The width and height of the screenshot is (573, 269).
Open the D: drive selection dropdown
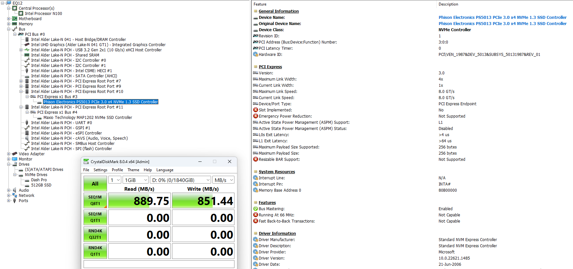[x=180, y=180]
